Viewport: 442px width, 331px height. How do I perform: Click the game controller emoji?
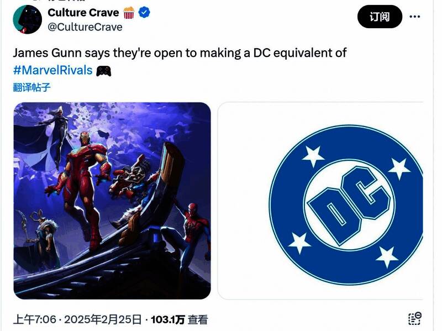click(104, 71)
